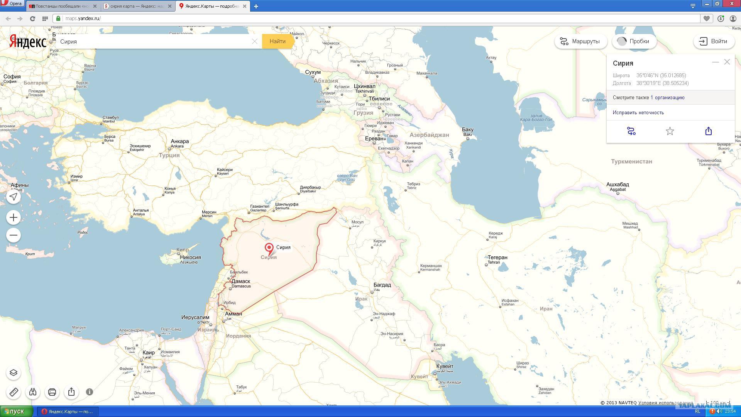Click the system tray clock 23:54

pyautogui.click(x=730, y=412)
